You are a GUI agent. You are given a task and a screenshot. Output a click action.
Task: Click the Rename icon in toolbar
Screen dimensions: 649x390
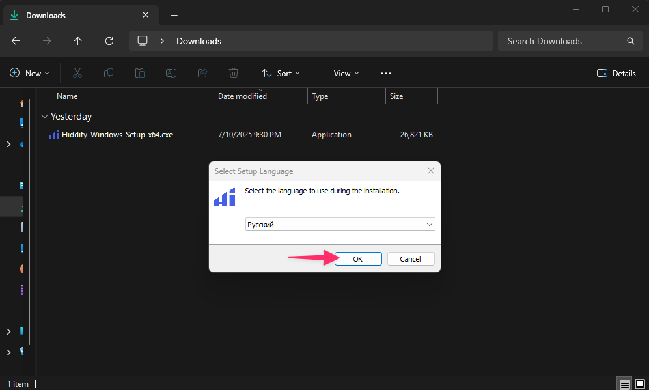[x=171, y=74]
